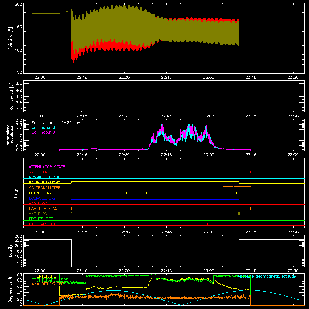Select the FLARE_FLAG label
The image size is (309, 309).
[x=40, y=193]
